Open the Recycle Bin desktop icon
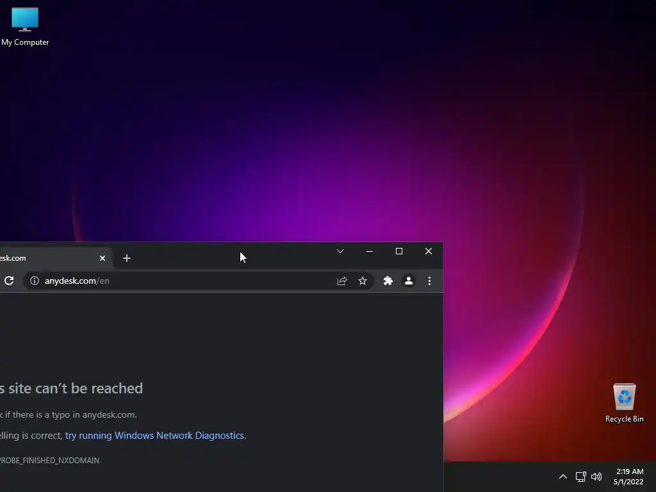 (624, 403)
